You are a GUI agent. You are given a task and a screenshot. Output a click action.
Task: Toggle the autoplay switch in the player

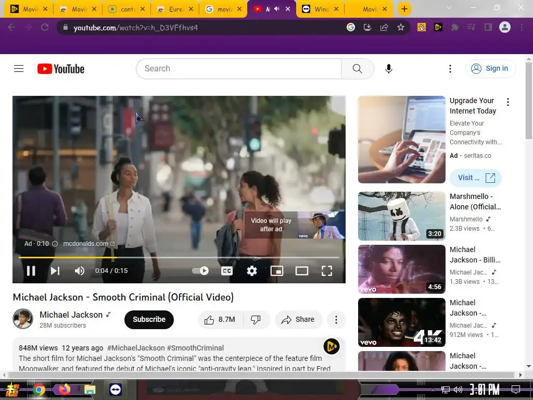coord(200,271)
